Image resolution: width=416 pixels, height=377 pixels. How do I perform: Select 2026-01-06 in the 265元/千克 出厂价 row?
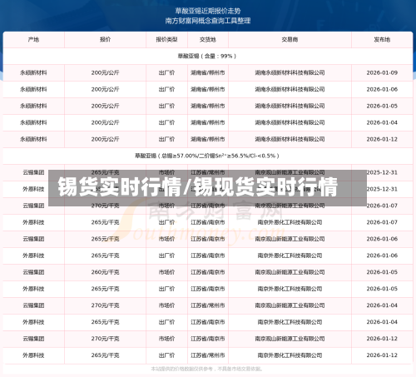(x=382, y=255)
